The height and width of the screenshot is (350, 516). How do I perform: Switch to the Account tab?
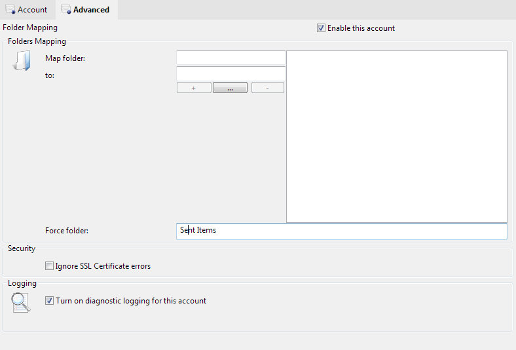[32, 10]
